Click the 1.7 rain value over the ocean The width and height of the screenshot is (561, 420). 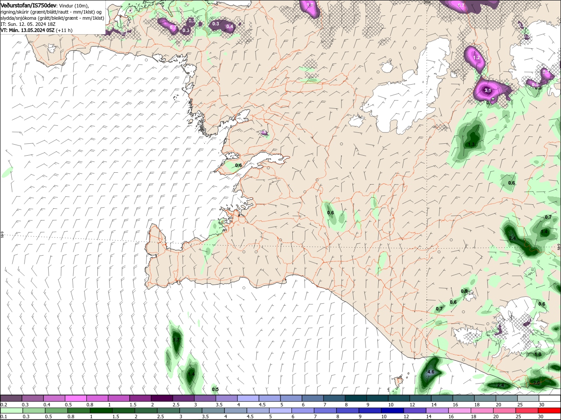click(x=176, y=340)
